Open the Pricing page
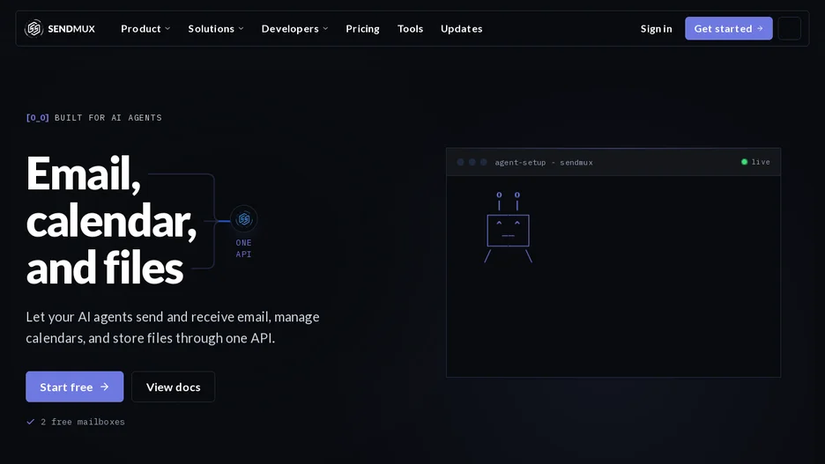This screenshot has height=464, width=825. tap(362, 28)
